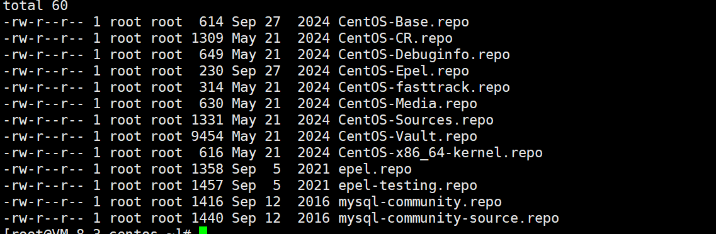Click the 9454 file size value
The width and height of the screenshot is (716, 234).
click(207, 136)
